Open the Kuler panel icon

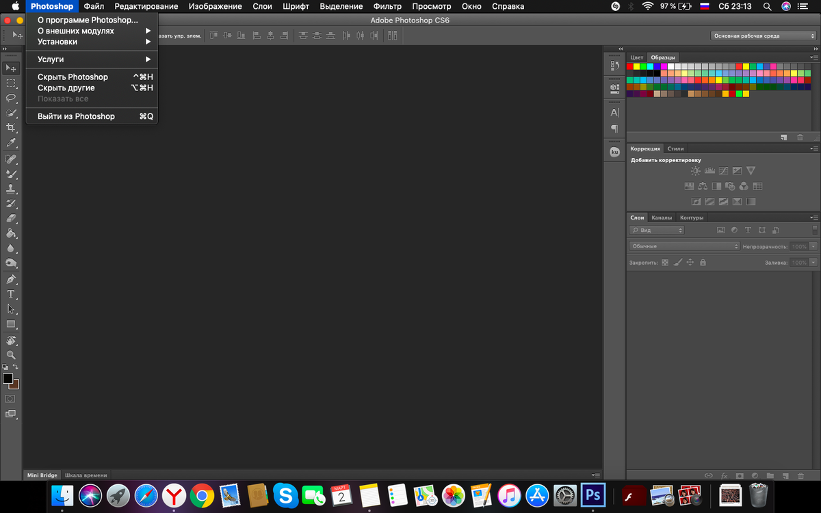(614, 152)
